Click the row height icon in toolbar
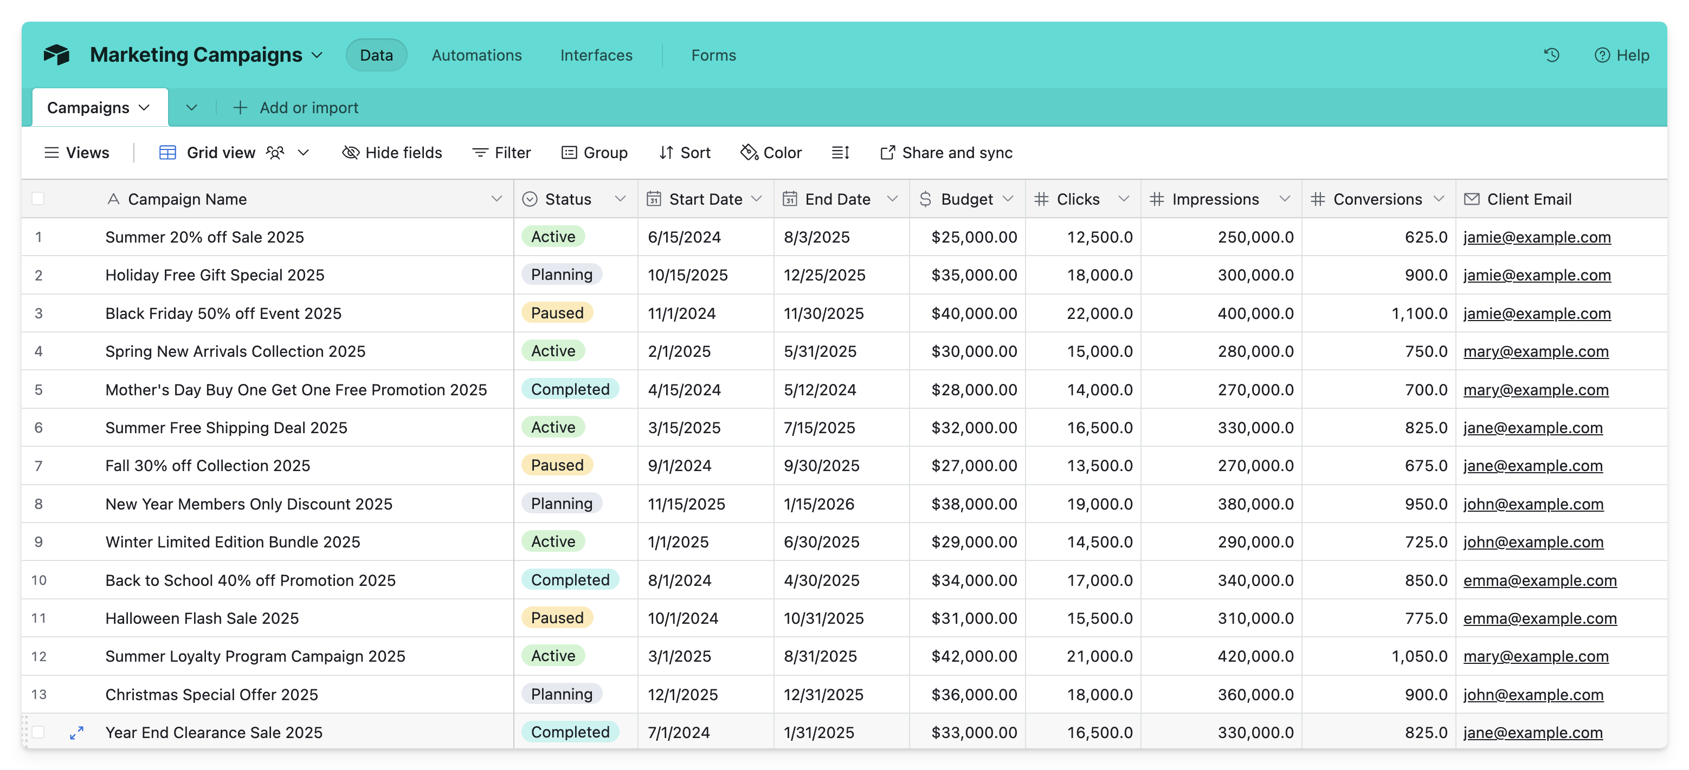 [x=840, y=153]
